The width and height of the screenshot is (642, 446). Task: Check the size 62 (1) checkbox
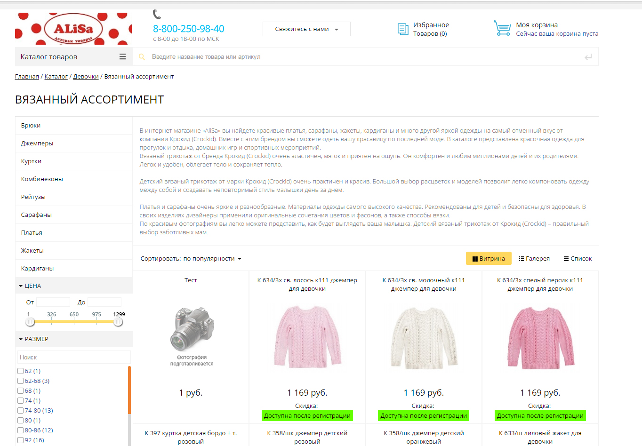[x=20, y=371]
